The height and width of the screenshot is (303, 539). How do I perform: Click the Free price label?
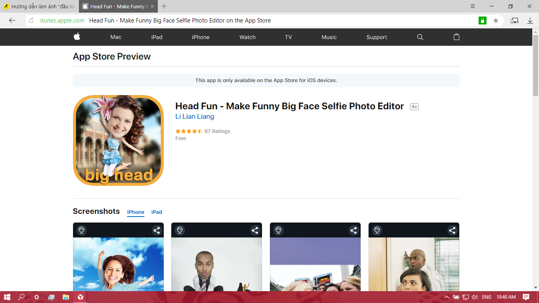coord(181,138)
